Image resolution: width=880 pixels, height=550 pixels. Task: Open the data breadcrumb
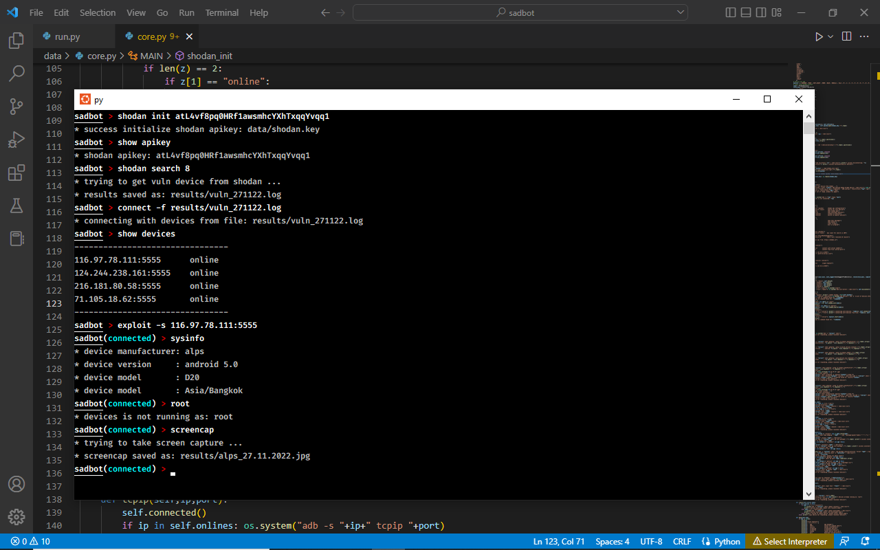pyautogui.click(x=52, y=56)
